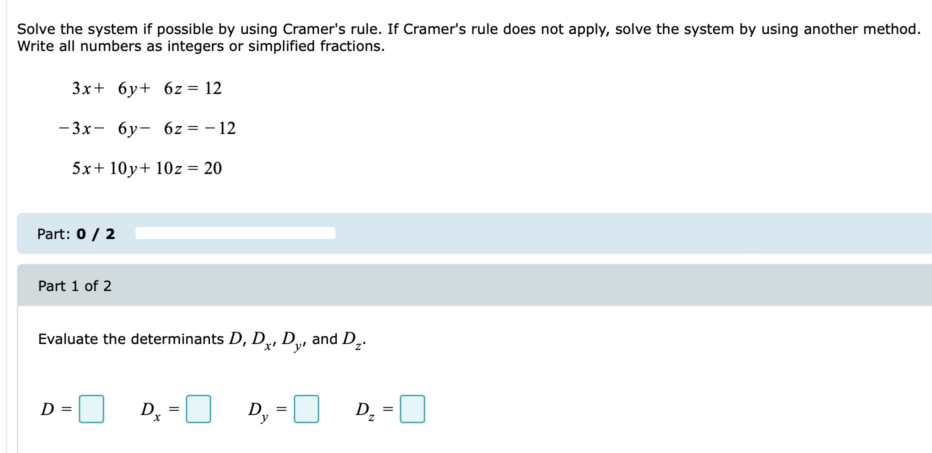Click the Dz = label
Image resolution: width=932 pixels, height=453 pixels.
point(372,409)
